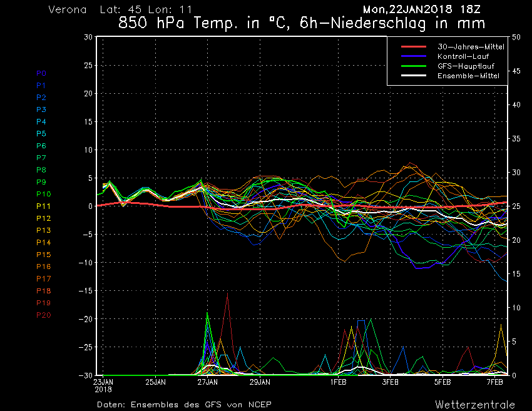Click the 'Mon,22JAN2018 18Z' run timestamp
The width and height of the screenshot is (532, 411).
point(422,9)
